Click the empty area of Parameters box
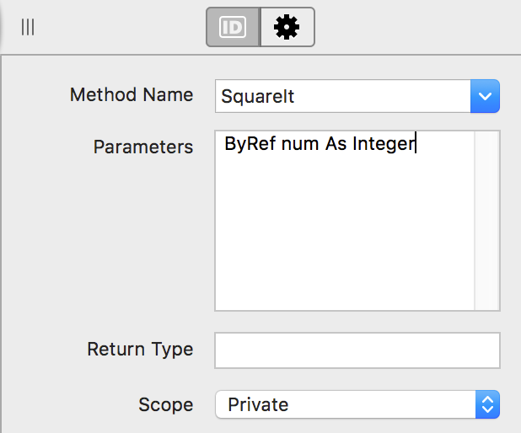 (x=346, y=236)
